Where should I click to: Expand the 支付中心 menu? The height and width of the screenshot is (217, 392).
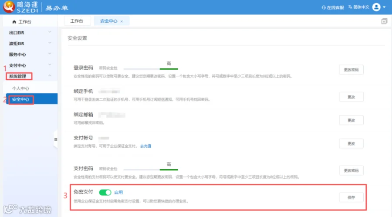30,65
